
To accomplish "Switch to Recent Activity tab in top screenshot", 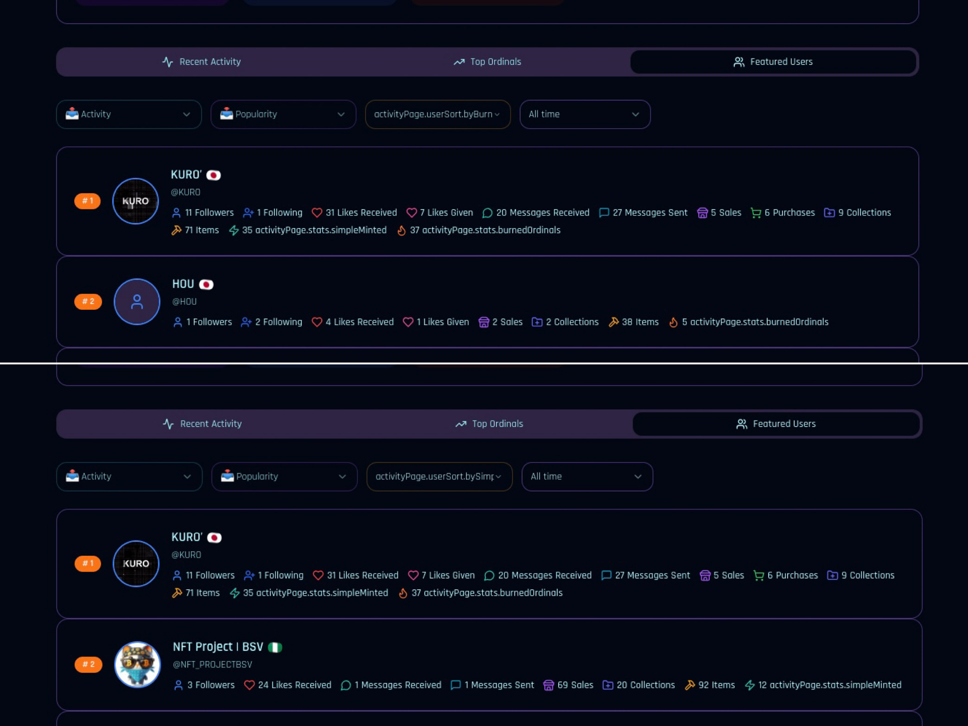I will point(202,62).
